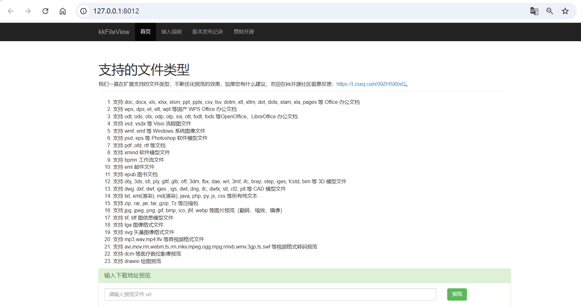Click list item 10 about eml 邮件文件
The width and height of the screenshot is (581, 307).
[x=134, y=167]
